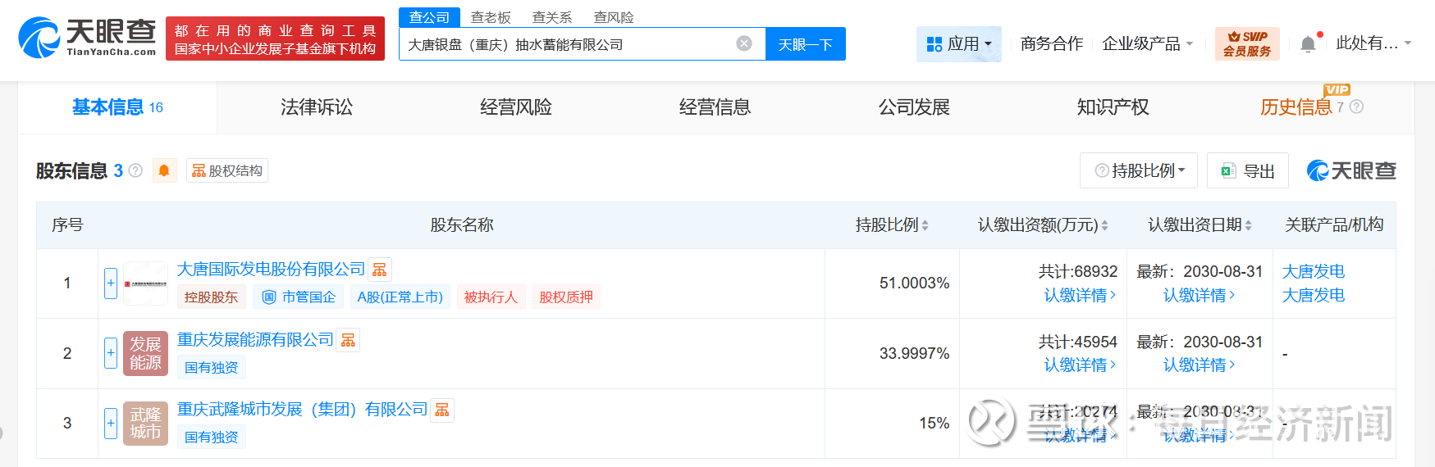Switch to the 知识产权 tab
Viewport: 1435px width, 467px height.
point(1113,107)
